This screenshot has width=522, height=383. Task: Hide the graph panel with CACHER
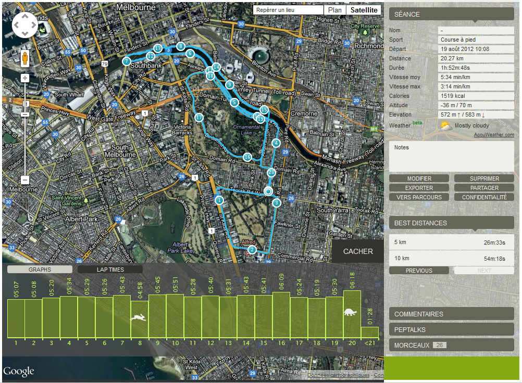pos(358,251)
